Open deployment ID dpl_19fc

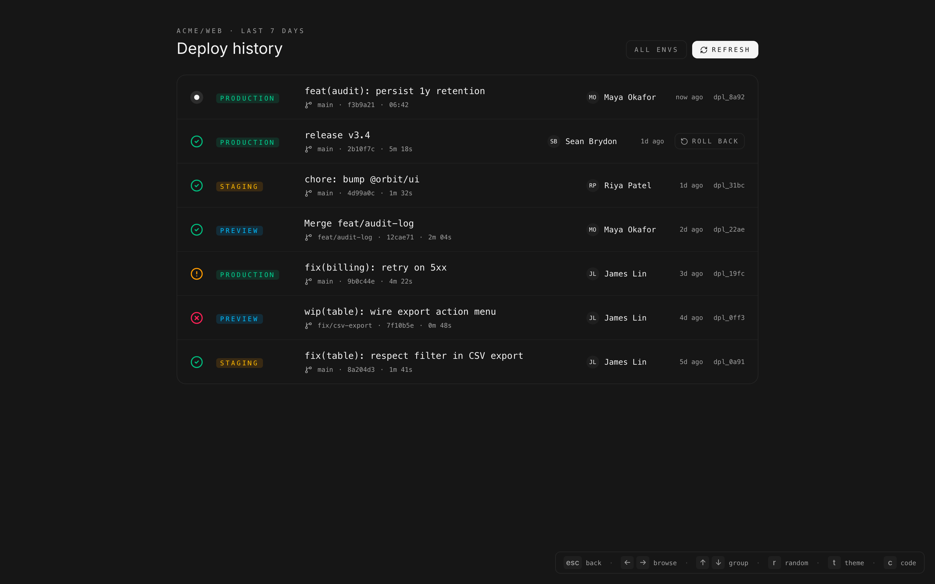point(729,274)
